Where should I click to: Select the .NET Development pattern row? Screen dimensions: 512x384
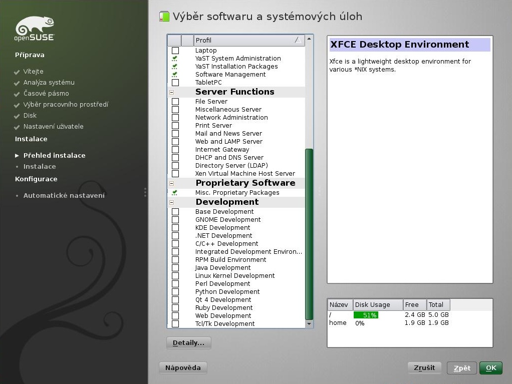pyautogui.click(x=236, y=235)
